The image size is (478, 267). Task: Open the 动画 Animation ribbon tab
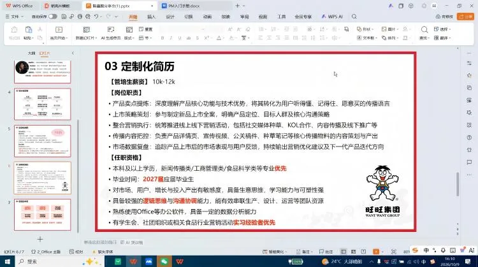tap(207, 17)
